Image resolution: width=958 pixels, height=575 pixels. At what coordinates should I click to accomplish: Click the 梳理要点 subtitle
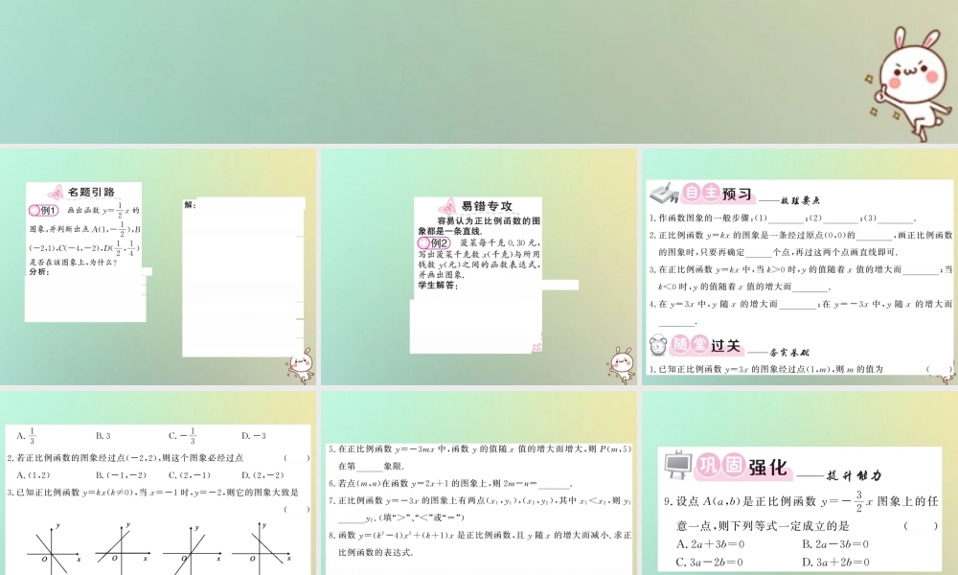pos(800,200)
